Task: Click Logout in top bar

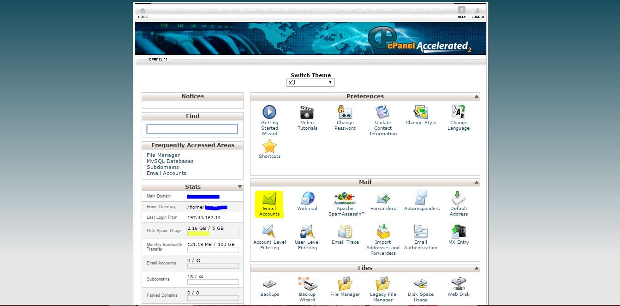Action: [x=478, y=13]
